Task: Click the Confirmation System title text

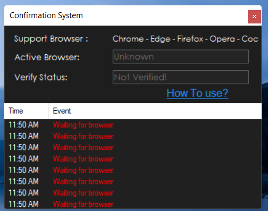Action: 46,15
